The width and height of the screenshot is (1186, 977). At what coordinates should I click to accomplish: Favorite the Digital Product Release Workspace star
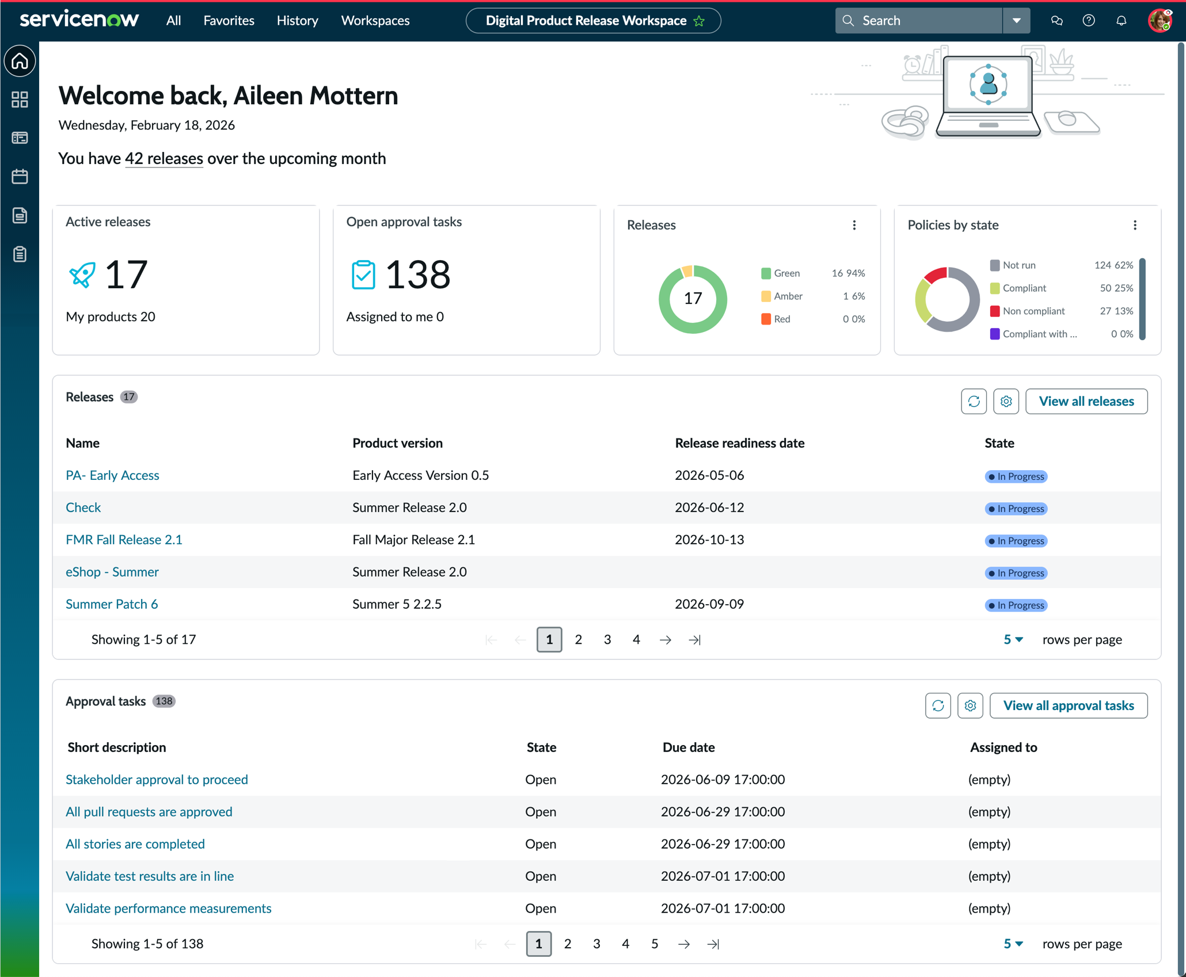click(700, 21)
